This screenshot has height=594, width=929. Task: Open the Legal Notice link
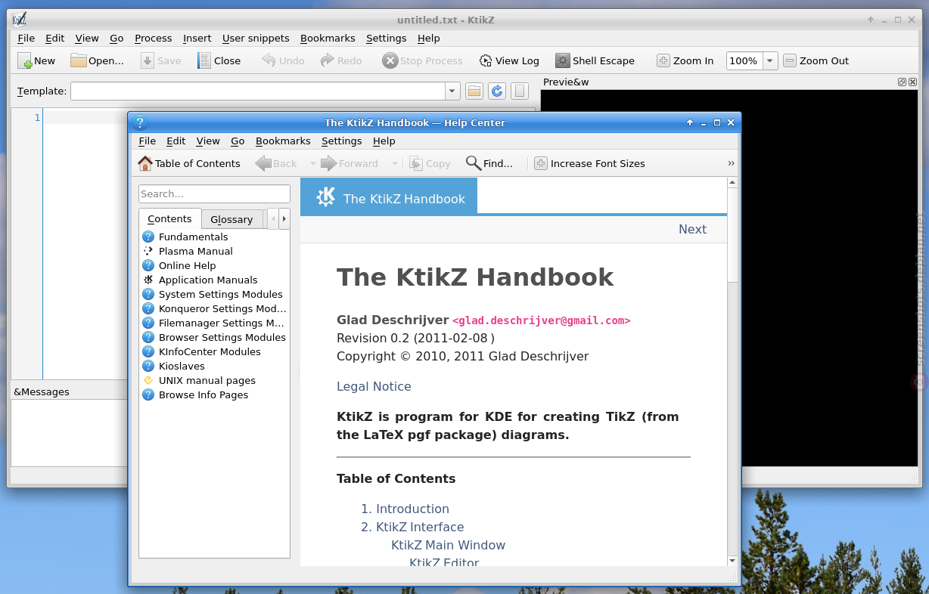[x=374, y=386]
